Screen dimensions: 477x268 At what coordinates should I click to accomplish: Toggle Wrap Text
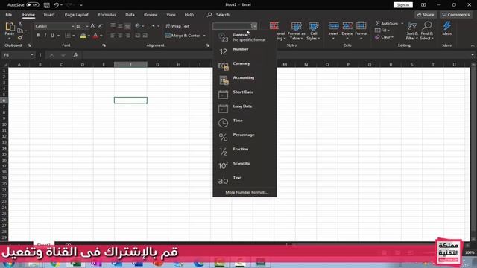tap(177, 26)
